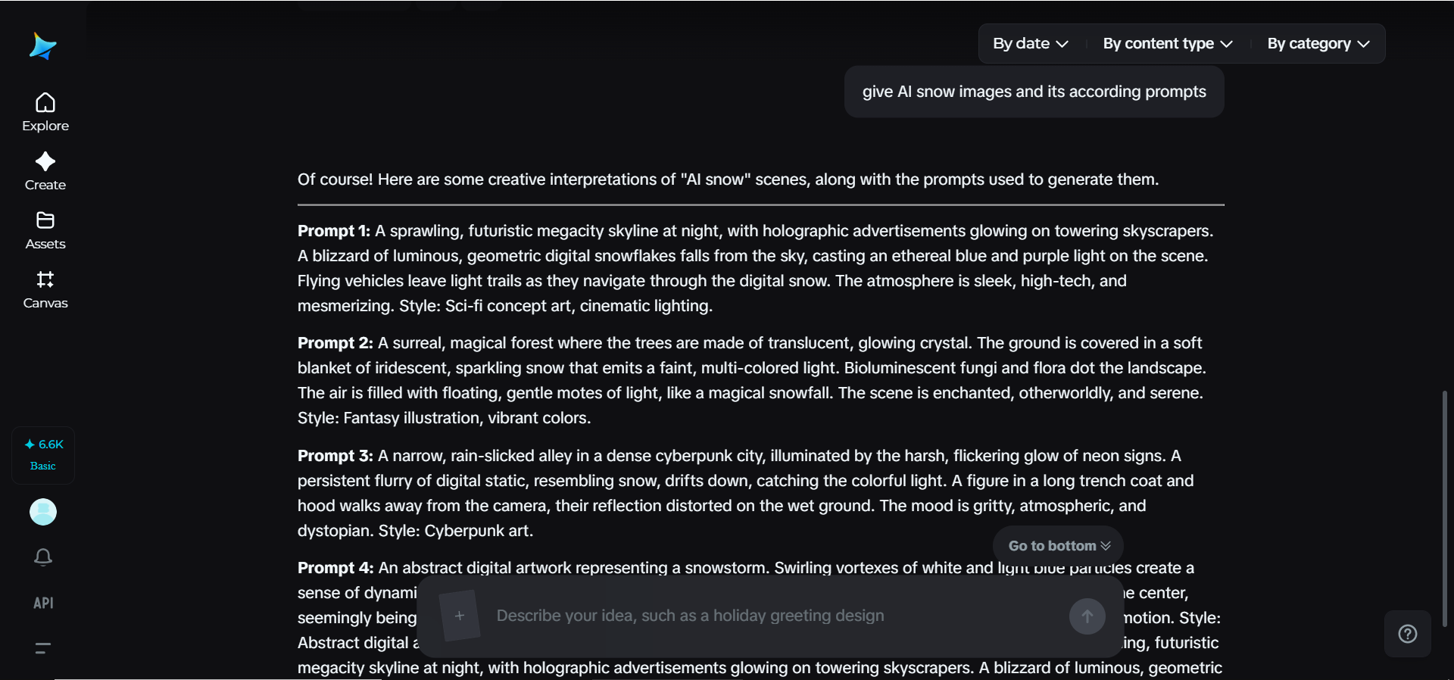
Task: Open the Explore home page
Action: point(45,112)
